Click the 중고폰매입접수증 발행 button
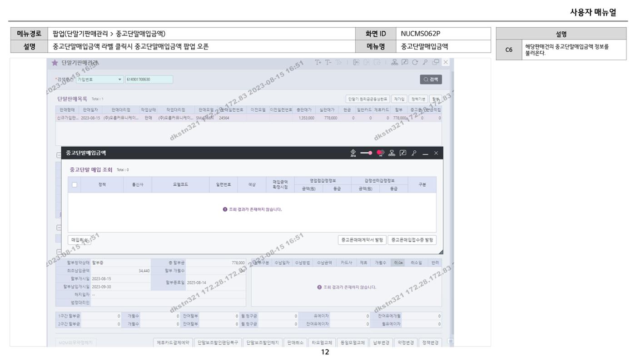 [412, 239]
